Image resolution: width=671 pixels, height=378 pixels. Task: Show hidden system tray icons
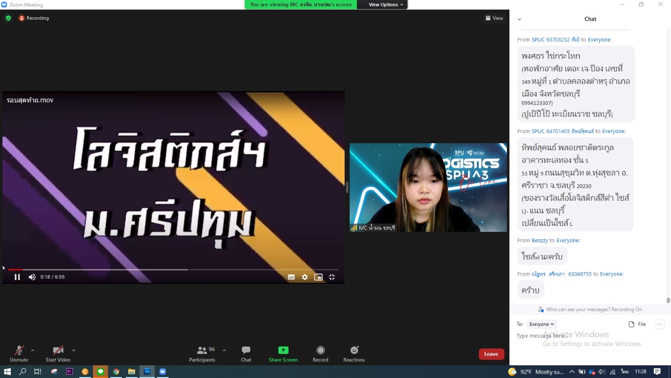tap(572, 372)
